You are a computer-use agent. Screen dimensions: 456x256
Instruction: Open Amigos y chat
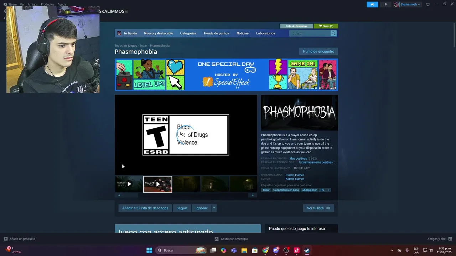click(x=440, y=239)
